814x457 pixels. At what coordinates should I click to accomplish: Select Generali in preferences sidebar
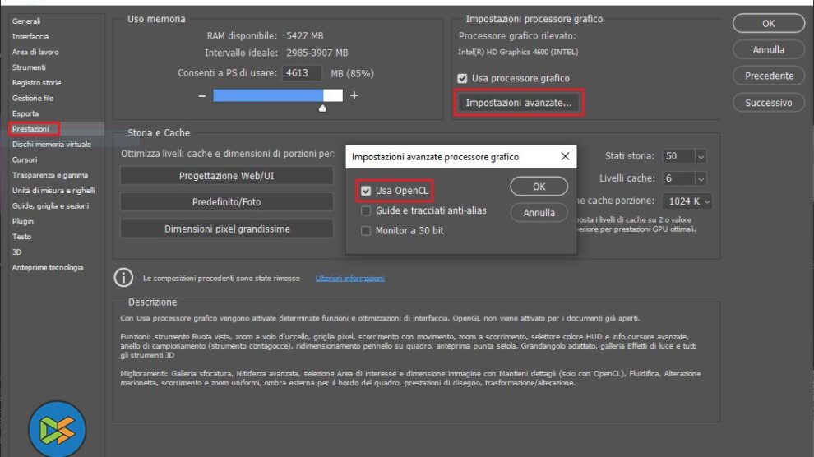[26, 21]
